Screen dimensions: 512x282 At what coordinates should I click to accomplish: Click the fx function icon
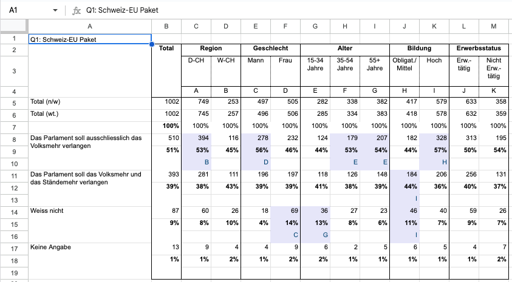tap(76, 10)
